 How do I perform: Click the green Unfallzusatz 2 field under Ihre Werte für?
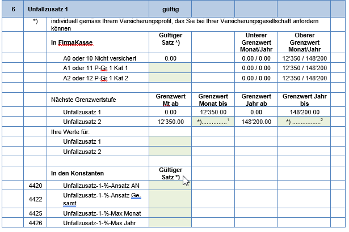(170, 152)
